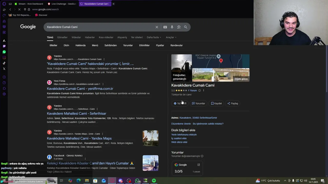328x184 pixels.
Task: Open options for first Yandex result
Action: coord(104,59)
